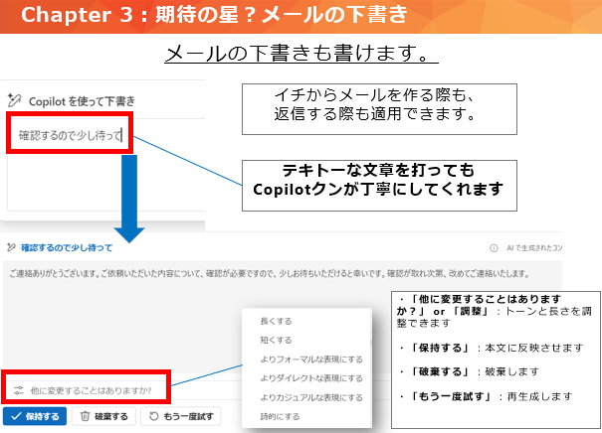Image resolution: width=602 pixels, height=433 pixels.
Task: Click the 保持する button
Action: click(x=35, y=416)
